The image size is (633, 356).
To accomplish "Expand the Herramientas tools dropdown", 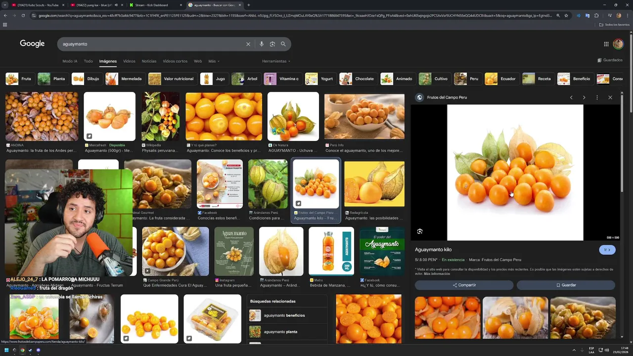I will (x=276, y=61).
